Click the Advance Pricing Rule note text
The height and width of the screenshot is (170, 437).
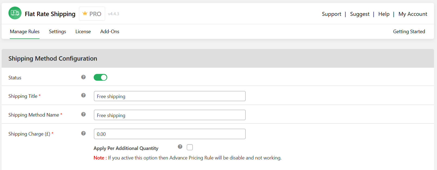click(188, 158)
